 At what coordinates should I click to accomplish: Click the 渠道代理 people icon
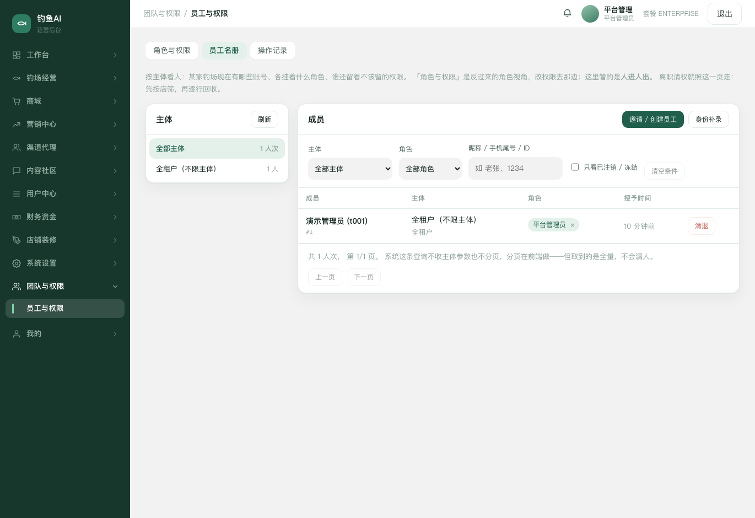(17, 148)
